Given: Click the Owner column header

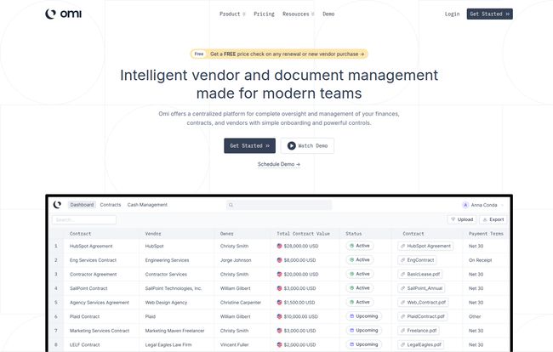Looking at the screenshot, I should tap(227, 234).
